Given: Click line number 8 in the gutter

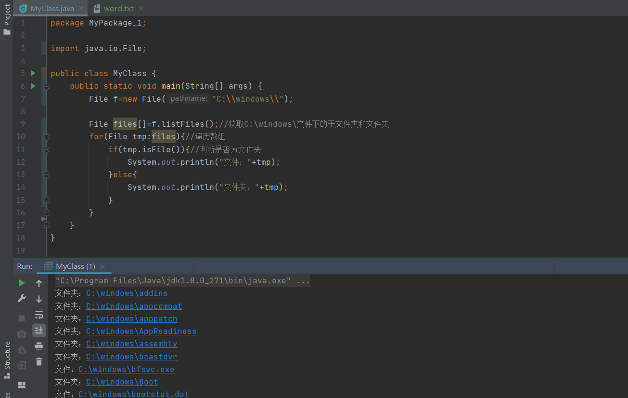Looking at the screenshot, I should tap(22, 111).
